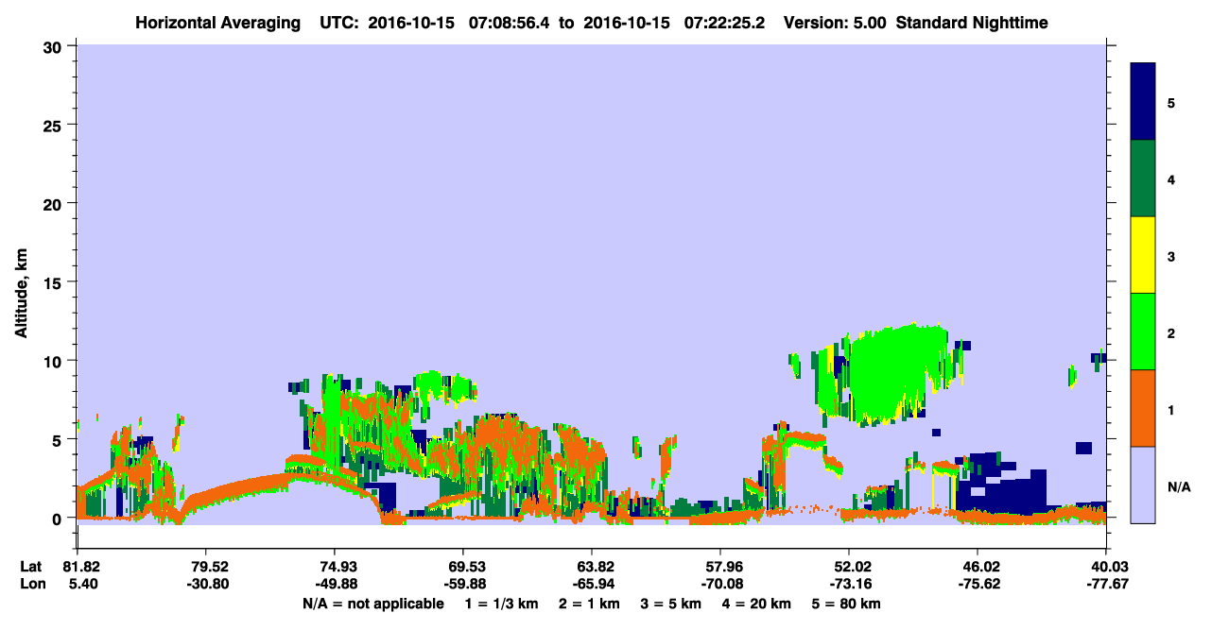Viewport: 1229px width, 630px height.
Task: Click the y-axis tick label 15
Action: click(x=55, y=282)
